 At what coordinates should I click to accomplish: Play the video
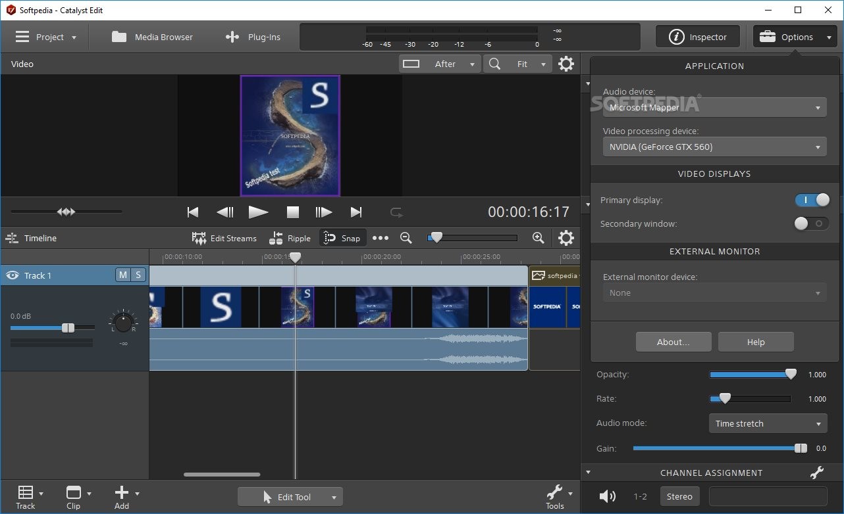pos(258,212)
